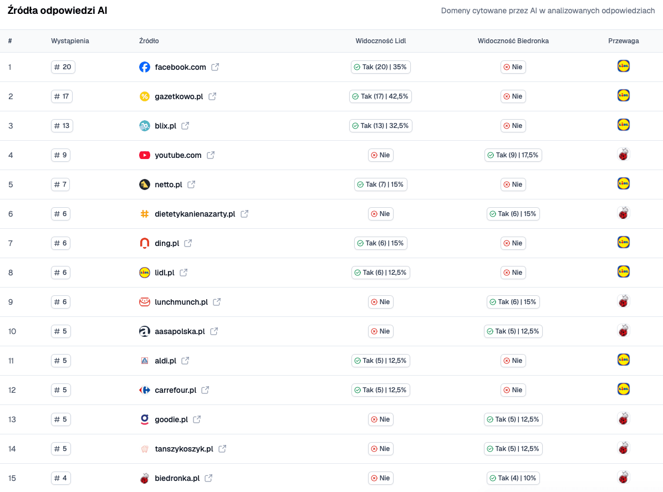
Task: Click the ding.pl favicon
Action: (145, 243)
